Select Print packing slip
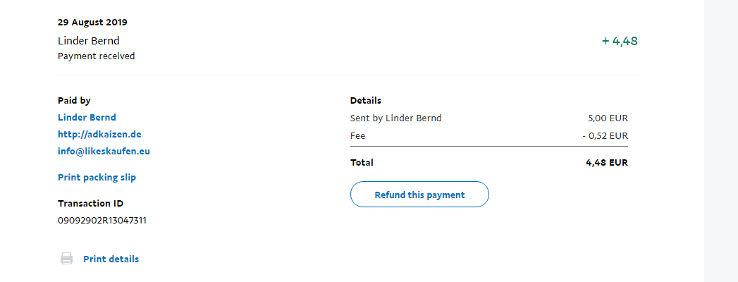Screen dimensions: 738x282 point(97,177)
